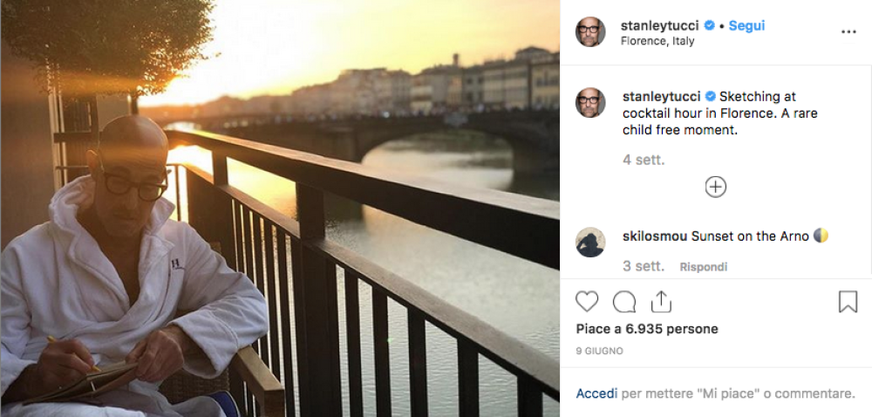Load more comments with the plus circle
The width and height of the screenshot is (872, 417).
tap(715, 187)
